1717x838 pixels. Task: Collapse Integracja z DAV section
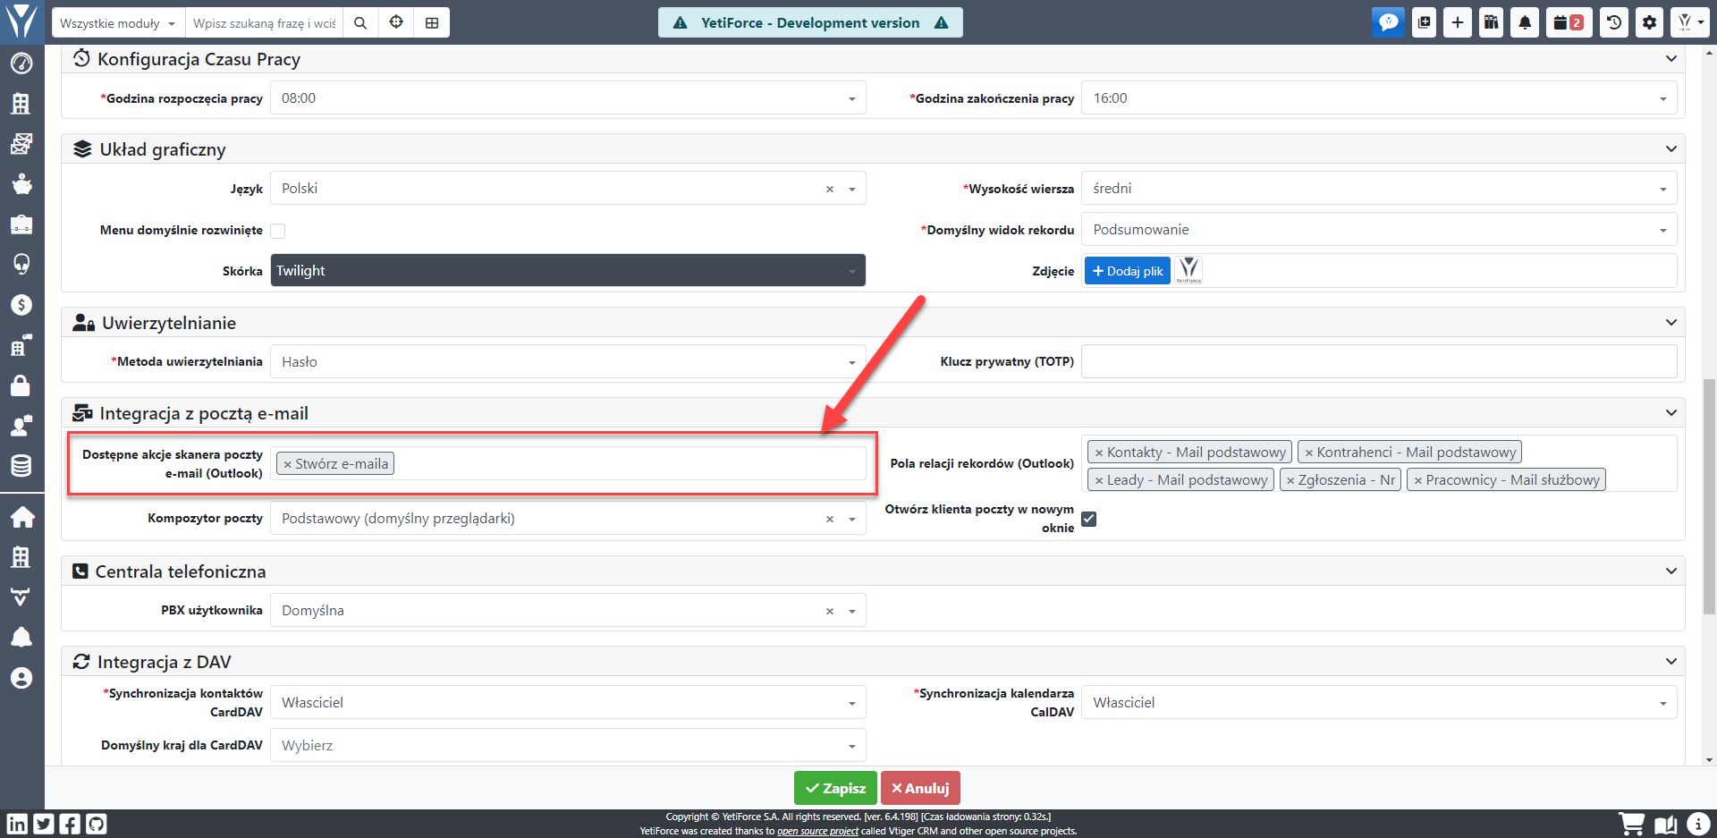[x=1670, y=662]
